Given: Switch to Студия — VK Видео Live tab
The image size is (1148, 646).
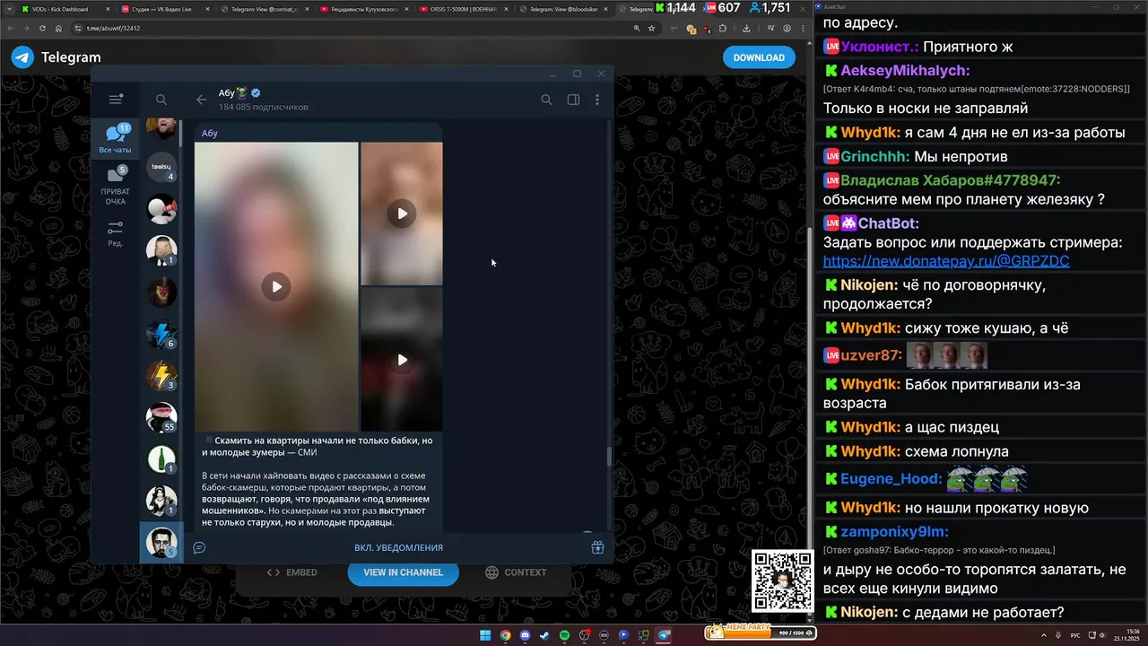Looking at the screenshot, I should 165,9.
